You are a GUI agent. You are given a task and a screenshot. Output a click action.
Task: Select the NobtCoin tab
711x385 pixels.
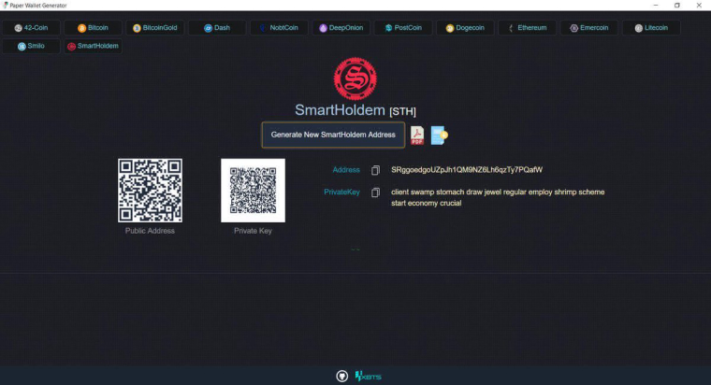[x=280, y=28]
